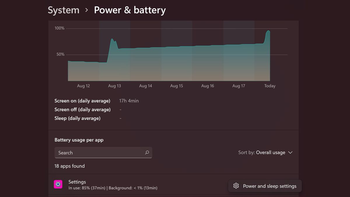Click the Sleep daily average row
The width and height of the screenshot is (350, 197).
77,118
